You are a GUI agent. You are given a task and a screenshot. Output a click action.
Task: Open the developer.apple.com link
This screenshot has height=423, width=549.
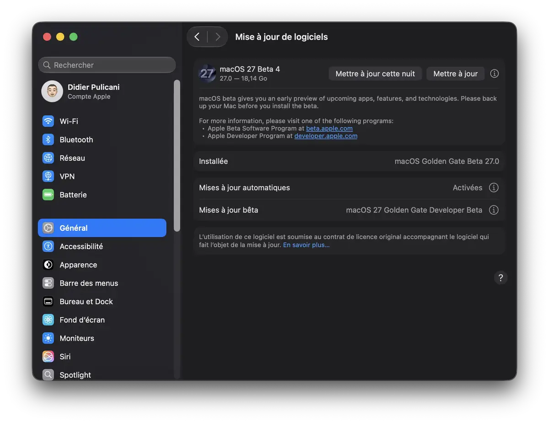point(326,136)
